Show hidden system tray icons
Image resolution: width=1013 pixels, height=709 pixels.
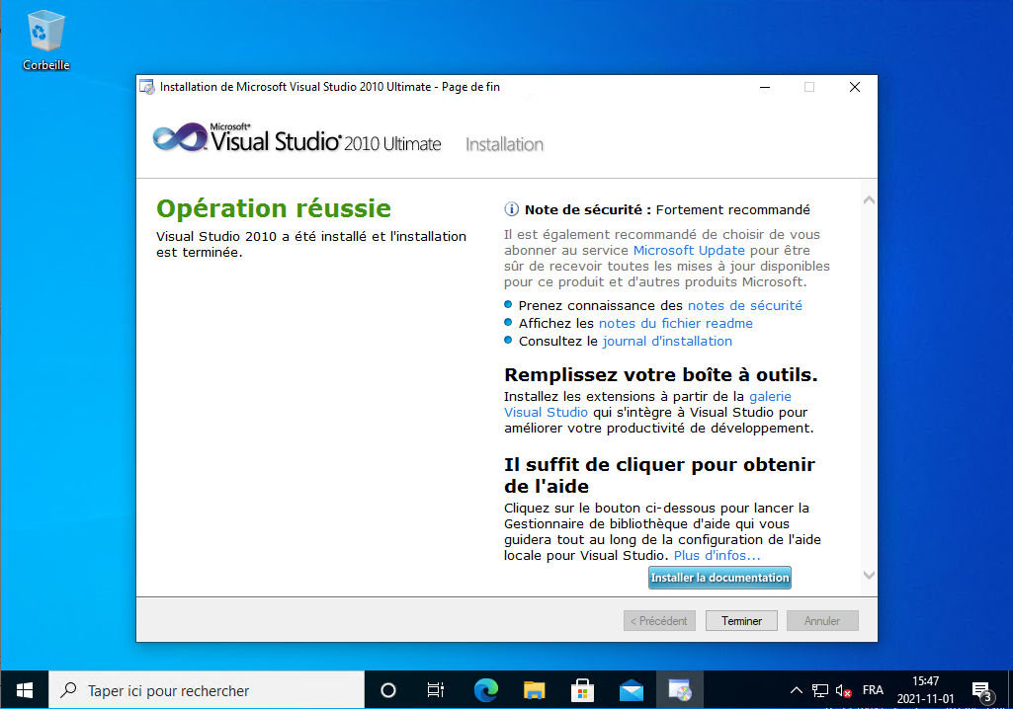(797, 690)
